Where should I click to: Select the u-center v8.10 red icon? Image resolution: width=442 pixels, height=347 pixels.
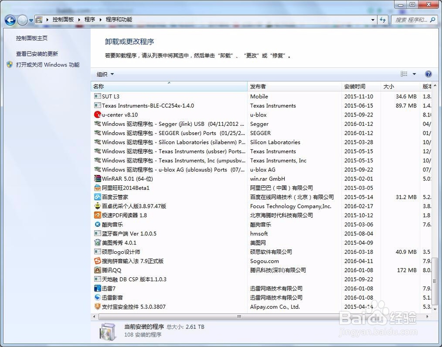click(x=97, y=115)
